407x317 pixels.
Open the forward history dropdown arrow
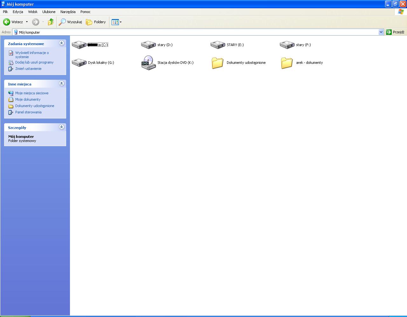point(43,22)
